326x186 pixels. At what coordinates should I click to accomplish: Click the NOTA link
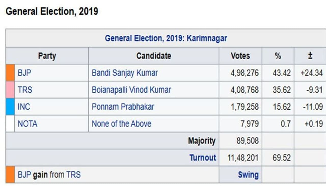click(27, 124)
